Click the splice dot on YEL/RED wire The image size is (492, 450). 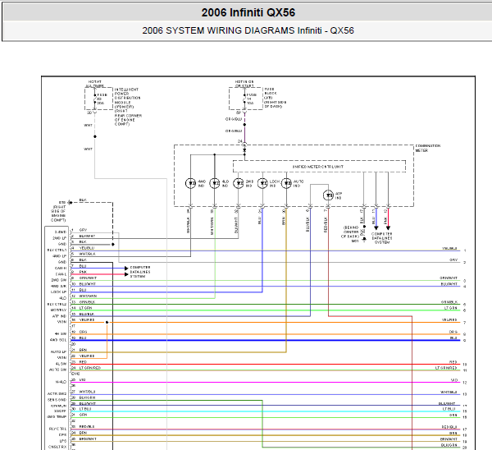[107, 323]
